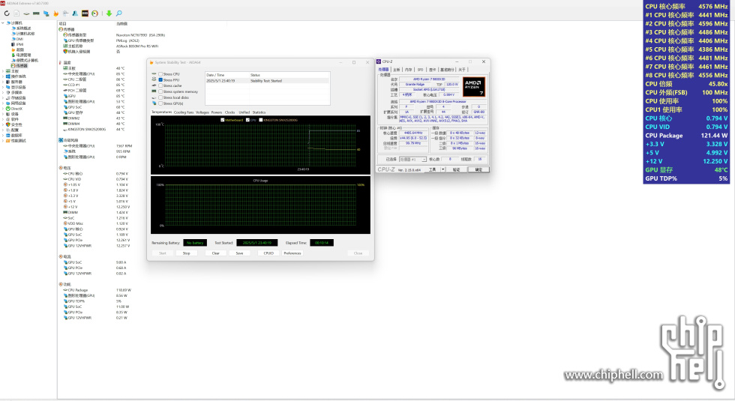Select the 电源管理 tree item
Screen dimensions: 735x401
pyautogui.click(x=21, y=55)
